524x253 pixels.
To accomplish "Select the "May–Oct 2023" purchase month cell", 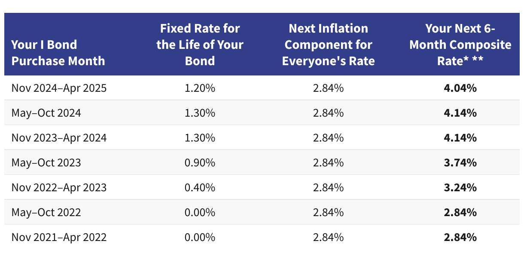I will [x=46, y=163].
